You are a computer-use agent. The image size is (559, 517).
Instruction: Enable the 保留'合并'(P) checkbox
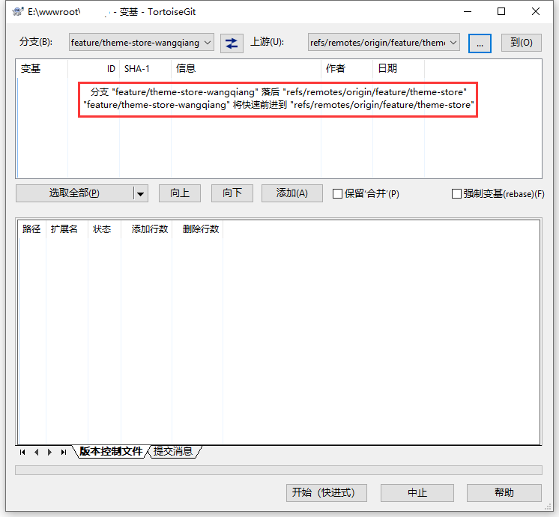(x=337, y=193)
